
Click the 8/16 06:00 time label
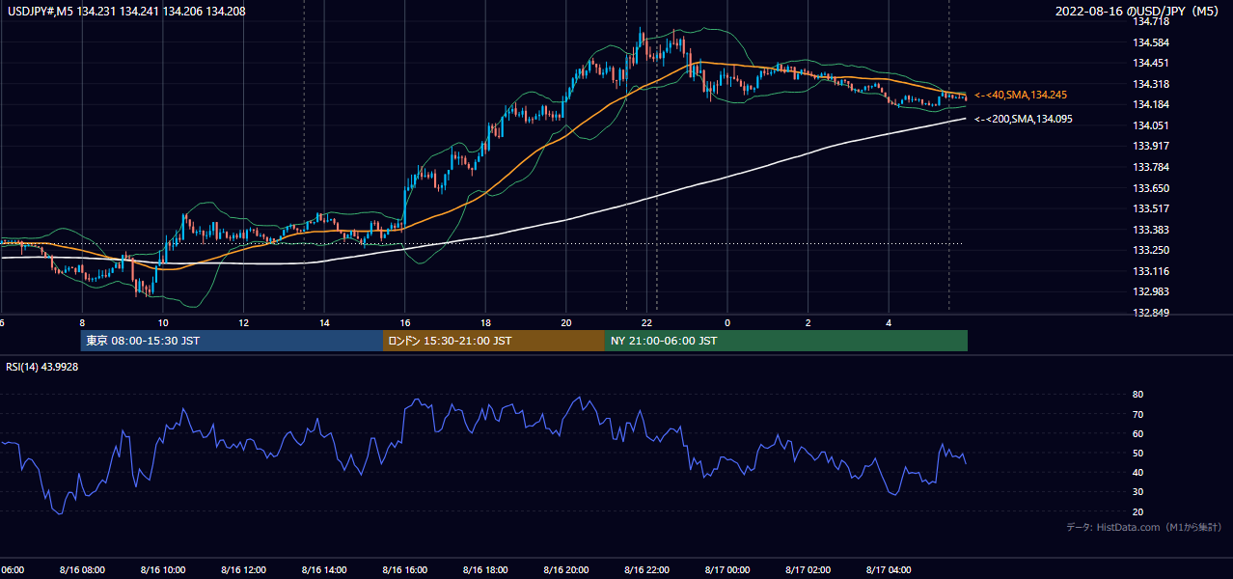(x=12, y=569)
